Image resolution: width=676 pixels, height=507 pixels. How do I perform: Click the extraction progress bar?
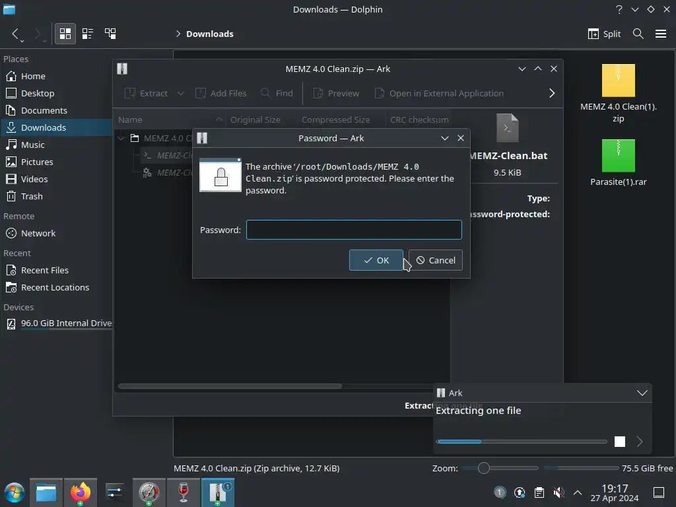point(522,442)
